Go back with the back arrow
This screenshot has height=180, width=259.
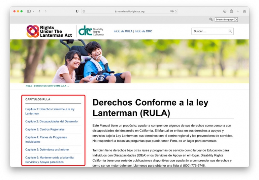coord(39,11)
